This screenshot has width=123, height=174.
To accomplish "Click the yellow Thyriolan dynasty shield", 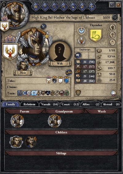I will (x=96, y=35).
